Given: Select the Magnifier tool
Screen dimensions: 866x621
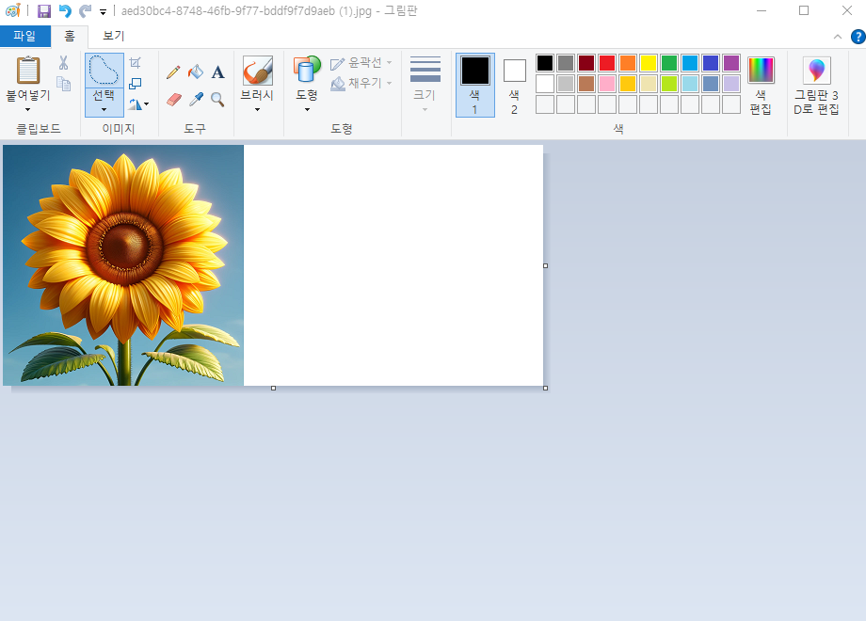Looking at the screenshot, I should point(218,100).
